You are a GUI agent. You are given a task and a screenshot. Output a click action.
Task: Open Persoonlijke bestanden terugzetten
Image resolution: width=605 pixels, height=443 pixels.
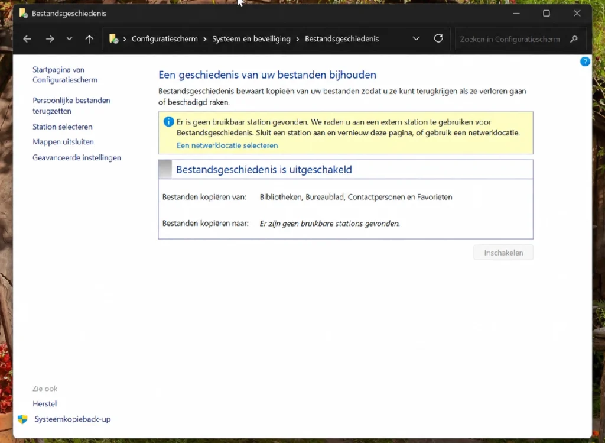[71, 105]
